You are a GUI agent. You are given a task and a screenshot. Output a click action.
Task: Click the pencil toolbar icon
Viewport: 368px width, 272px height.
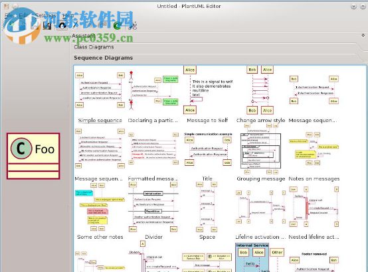pos(76,25)
